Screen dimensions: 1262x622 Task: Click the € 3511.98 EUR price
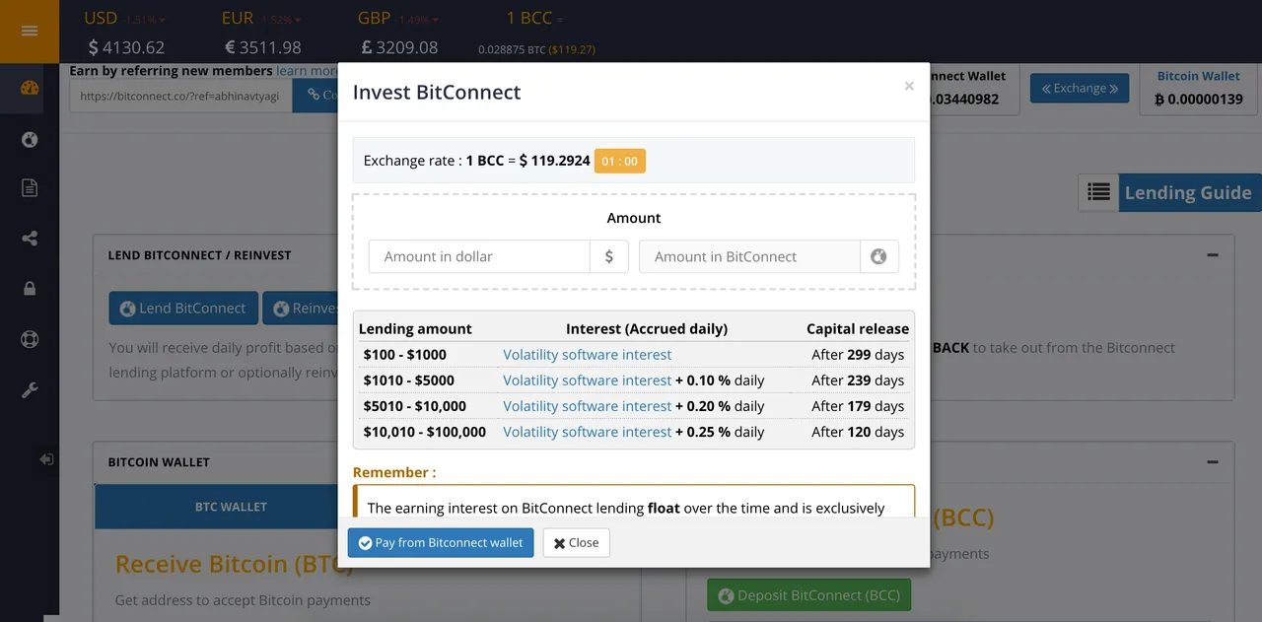[x=263, y=47]
